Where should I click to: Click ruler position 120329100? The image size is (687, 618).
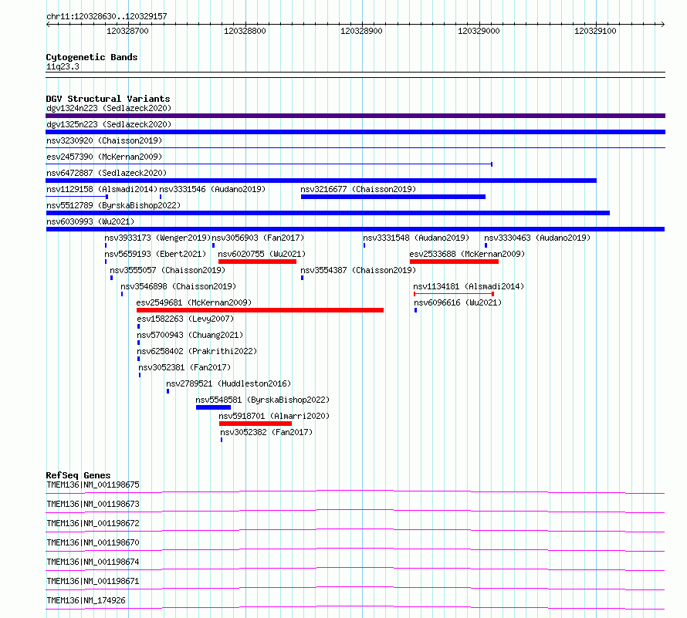[595, 31]
